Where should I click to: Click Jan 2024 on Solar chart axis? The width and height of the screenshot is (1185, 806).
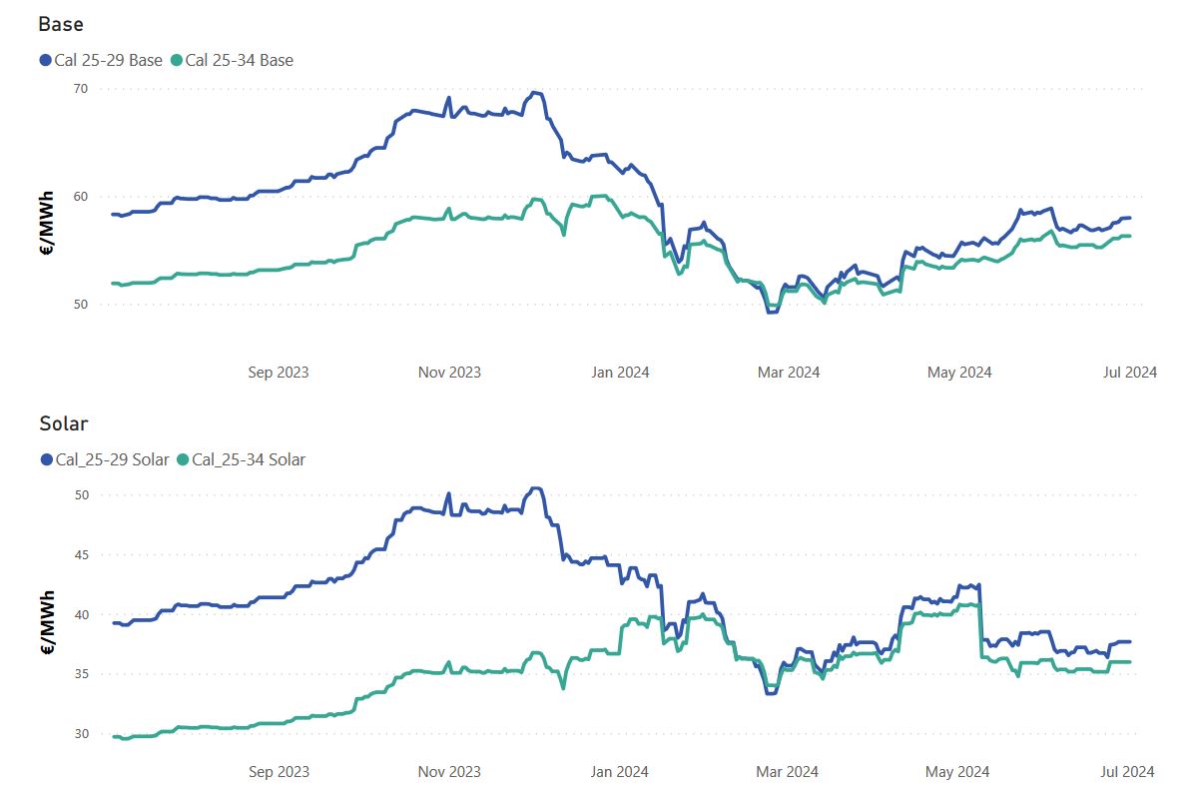pyautogui.click(x=620, y=771)
